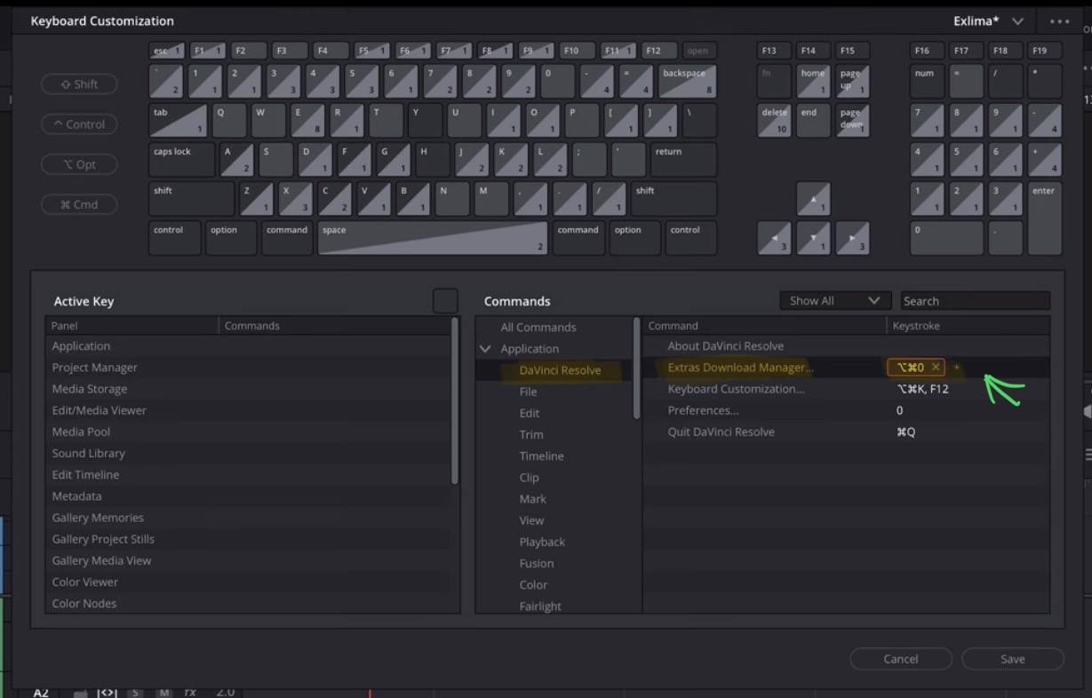Toggle the Shift modifier filter
Screen dimensions: 1092x698
pos(79,83)
